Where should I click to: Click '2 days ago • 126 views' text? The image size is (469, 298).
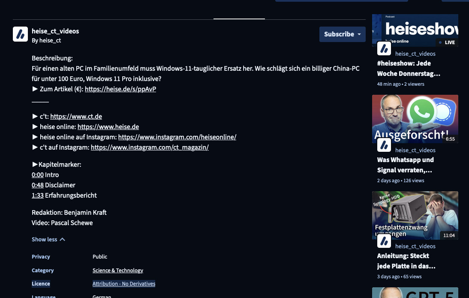tap(400, 181)
